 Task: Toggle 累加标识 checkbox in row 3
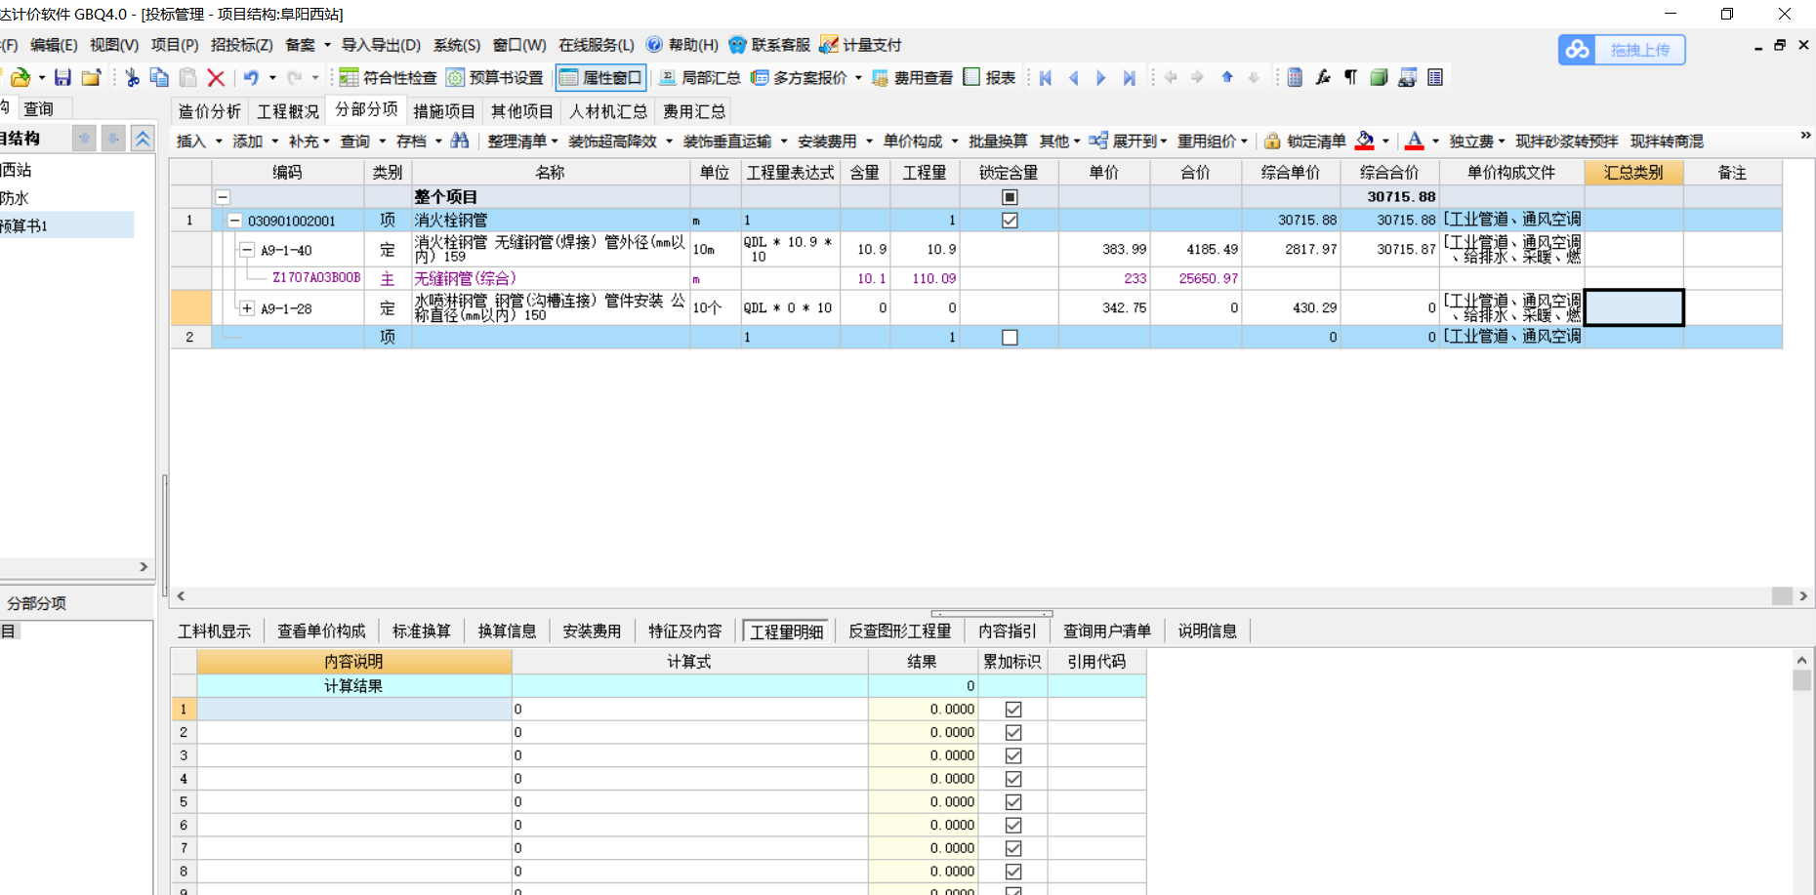point(1013,755)
